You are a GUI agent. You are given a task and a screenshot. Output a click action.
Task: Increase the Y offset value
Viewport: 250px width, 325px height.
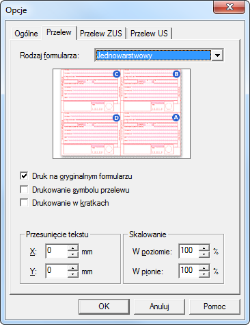(73, 267)
